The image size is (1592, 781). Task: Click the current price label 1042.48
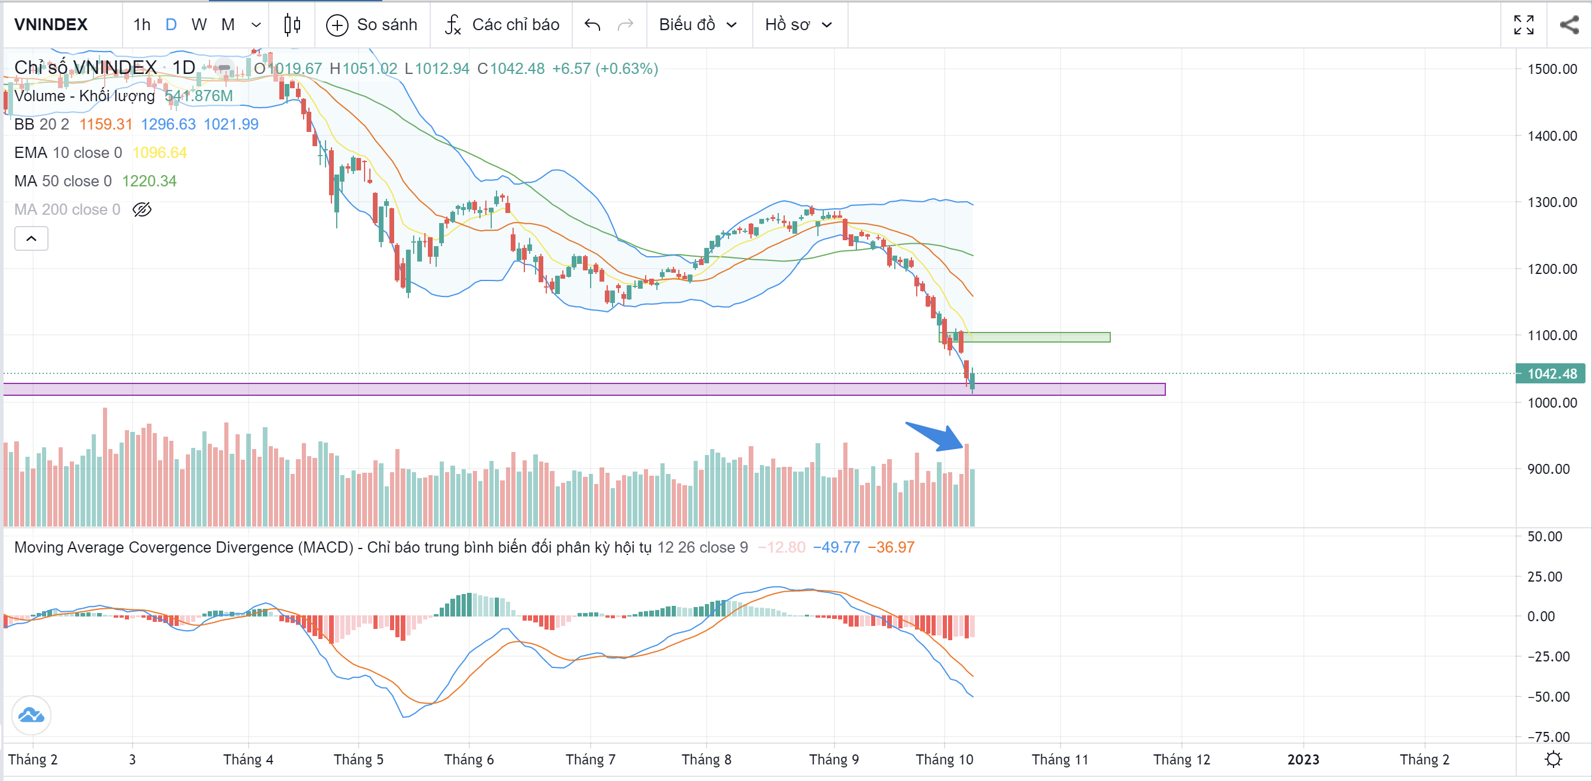pos(1551,374)
